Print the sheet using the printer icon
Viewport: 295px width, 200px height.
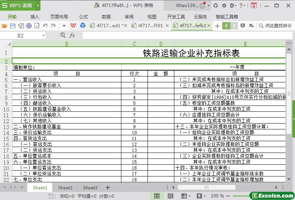pos(29,26)
